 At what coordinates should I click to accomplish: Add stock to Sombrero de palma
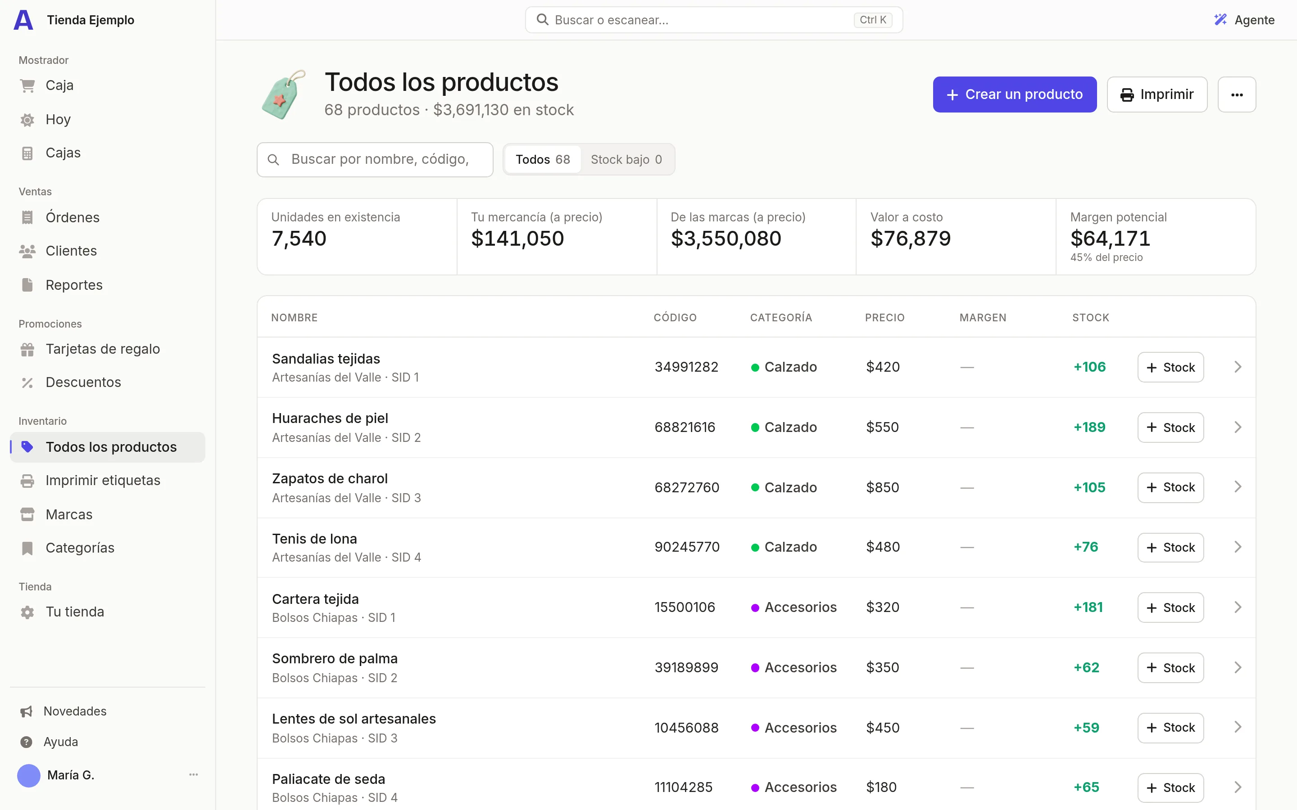1170,668
